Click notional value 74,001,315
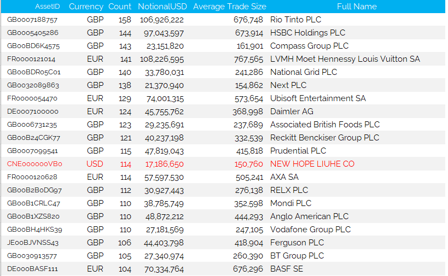The image size is (448, 276). 165,99
